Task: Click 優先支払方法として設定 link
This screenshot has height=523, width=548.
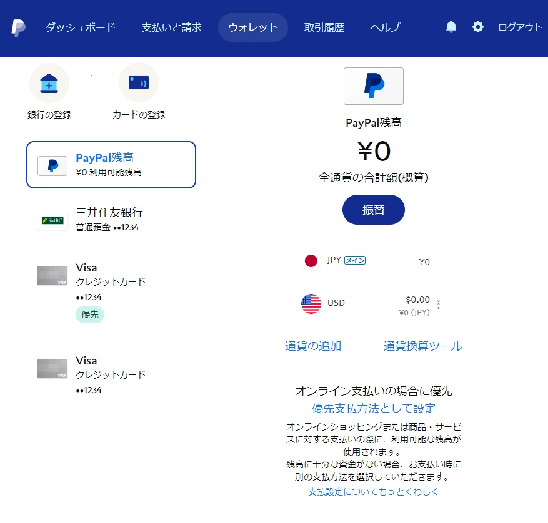Action: (x=373, y=408)
